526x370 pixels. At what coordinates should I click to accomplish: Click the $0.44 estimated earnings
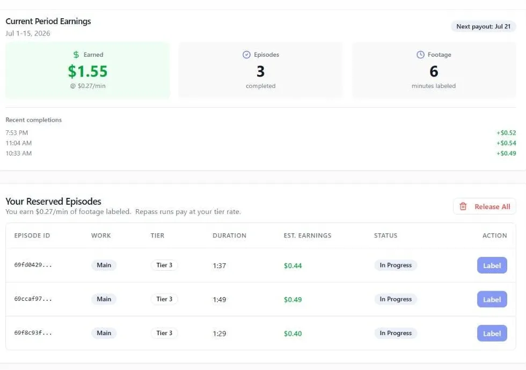point(293,266)
